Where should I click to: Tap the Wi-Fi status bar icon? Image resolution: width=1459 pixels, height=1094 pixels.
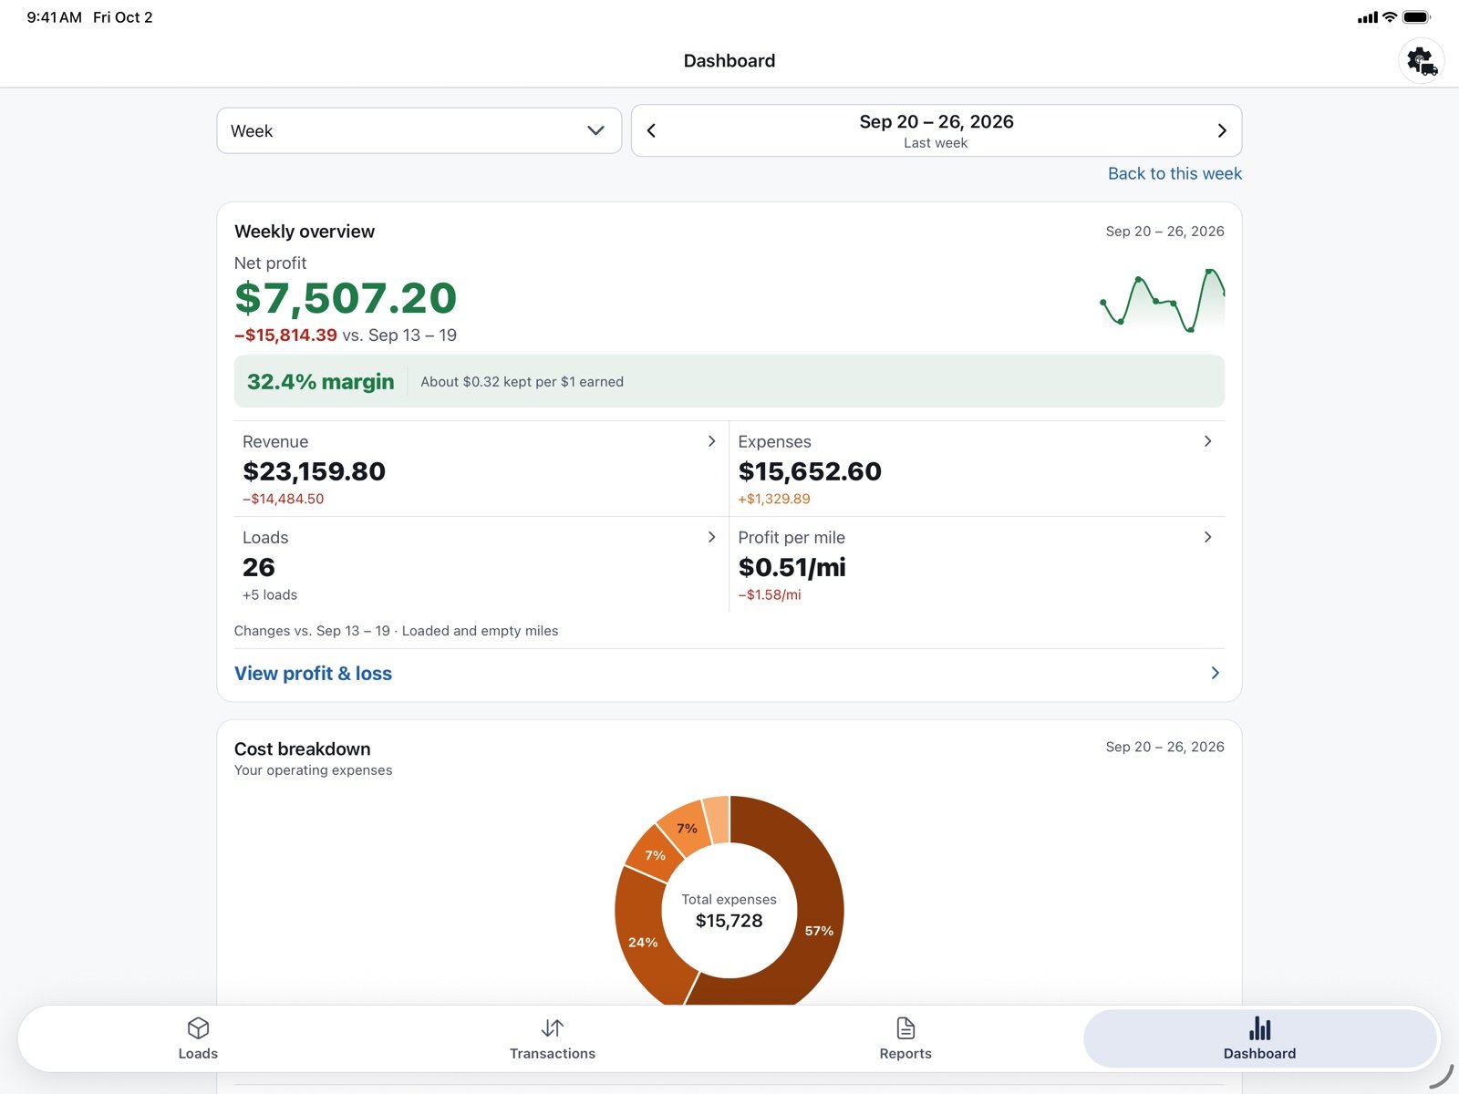(x=1390, y=16)
